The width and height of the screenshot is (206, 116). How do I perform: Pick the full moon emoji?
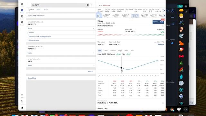tap(181, 83)
